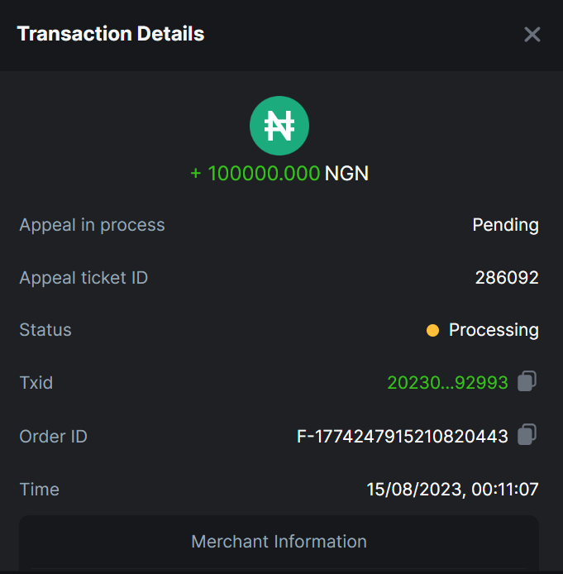This screenshot has width=563, height=574.
Task: Close the Transaction Details dialog
Action: coord(532,34)
